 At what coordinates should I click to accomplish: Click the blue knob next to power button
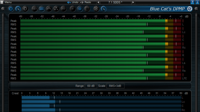18,9
